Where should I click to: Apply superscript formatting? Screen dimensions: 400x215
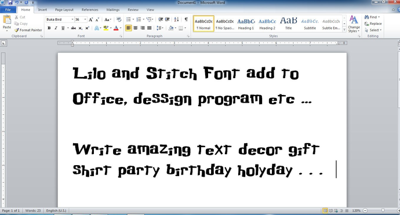[x=87, y=28]
